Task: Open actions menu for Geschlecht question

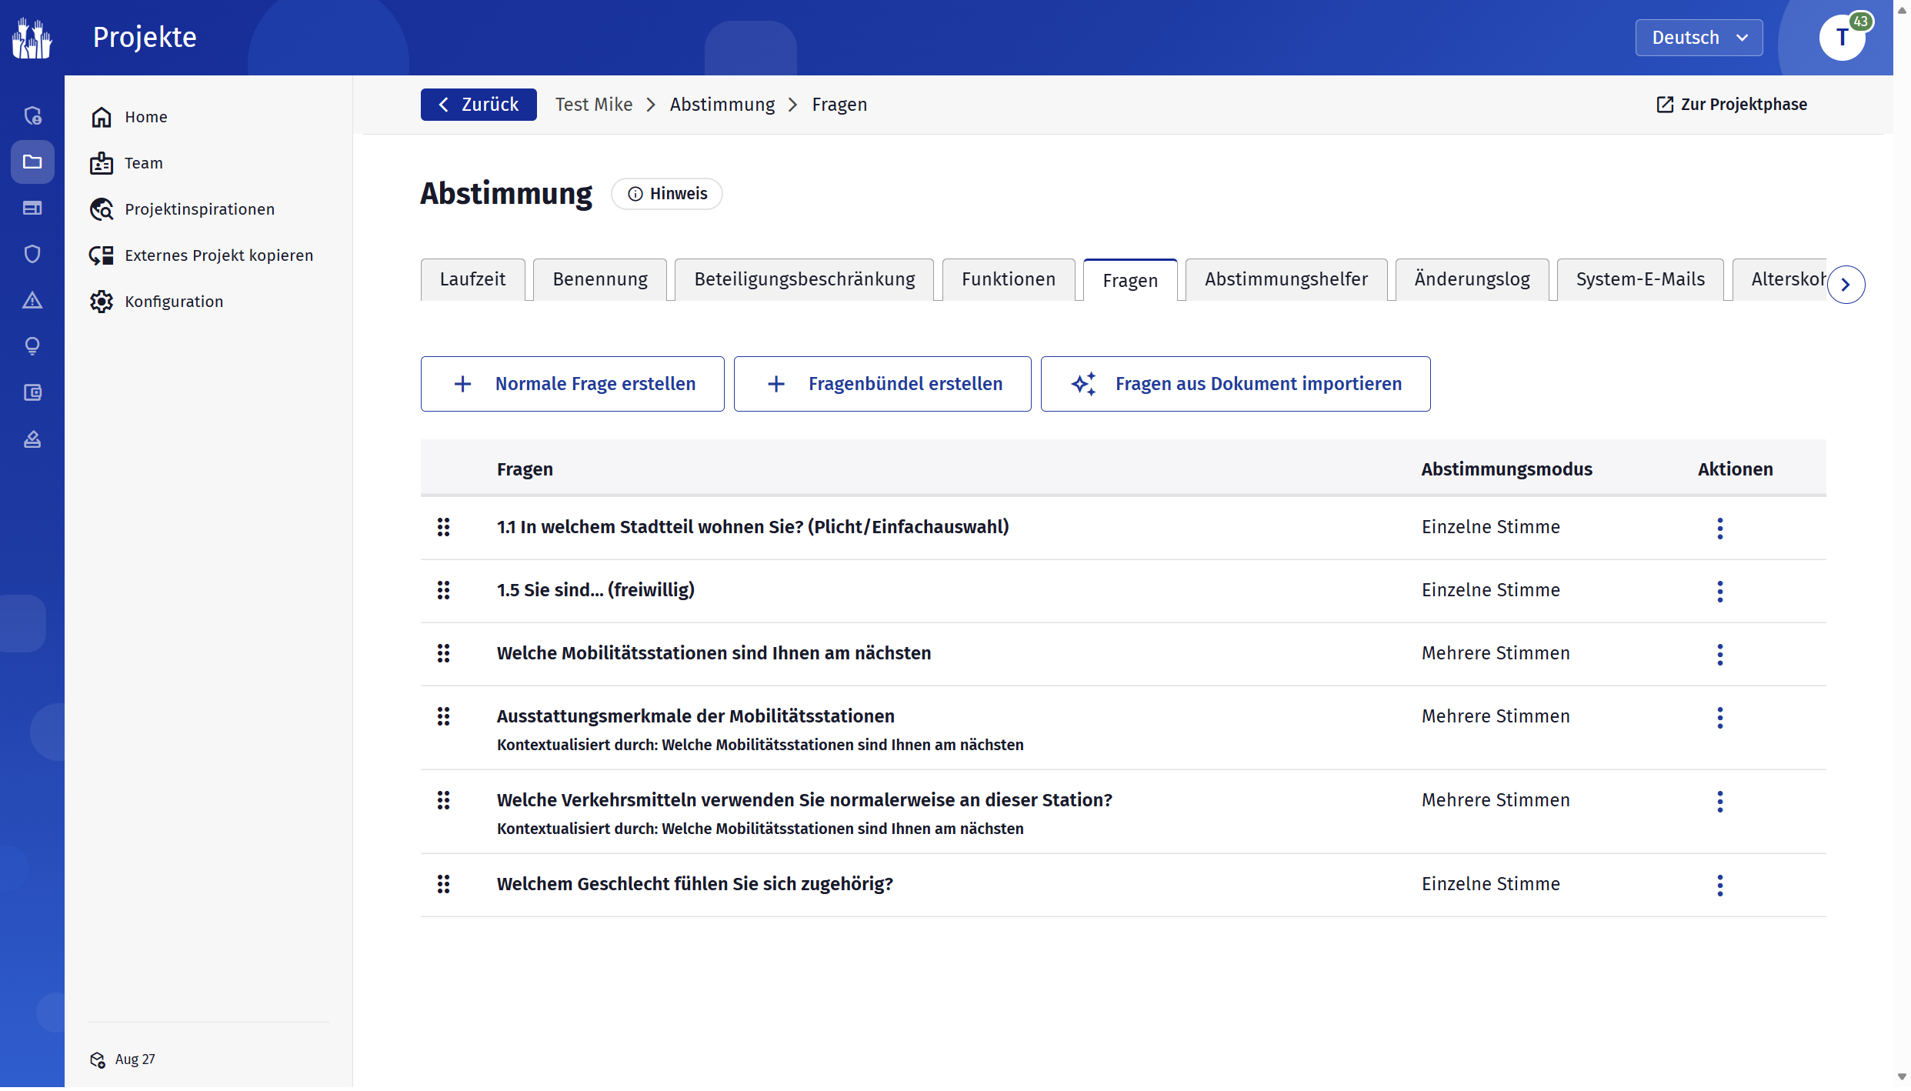Action: point(1720,885)
